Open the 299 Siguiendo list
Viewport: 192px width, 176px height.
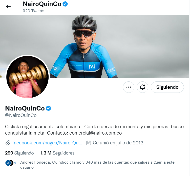point(19,153)
